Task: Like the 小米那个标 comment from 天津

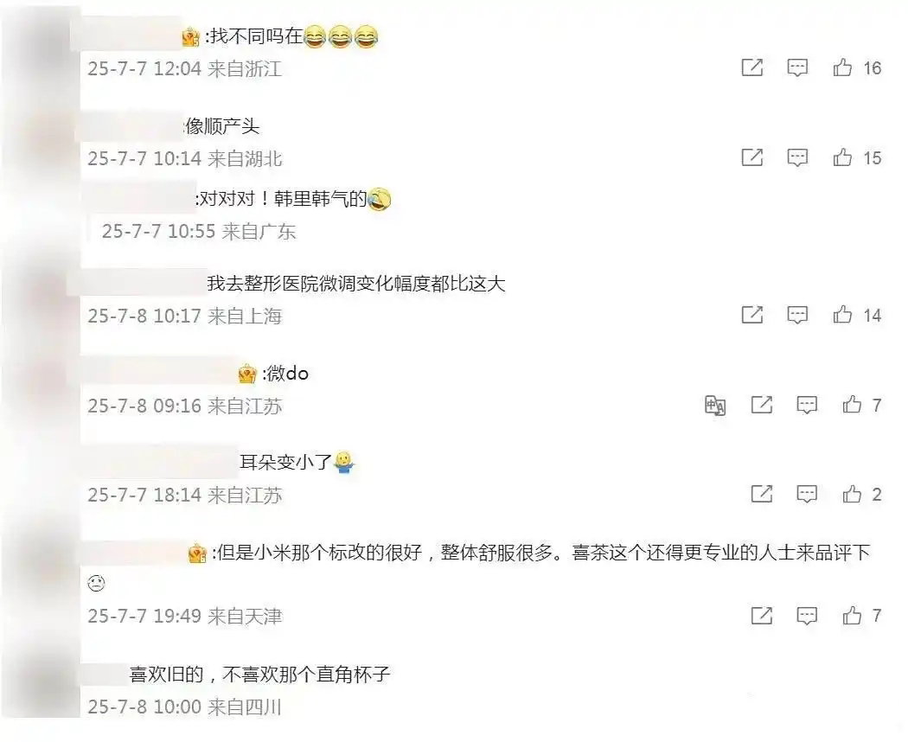Action: [851, 615]
